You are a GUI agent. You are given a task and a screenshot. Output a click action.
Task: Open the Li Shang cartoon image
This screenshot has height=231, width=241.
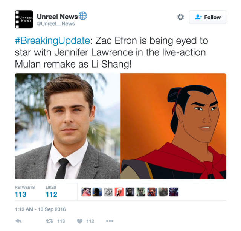pyautogui.click(x=174, y=126)
